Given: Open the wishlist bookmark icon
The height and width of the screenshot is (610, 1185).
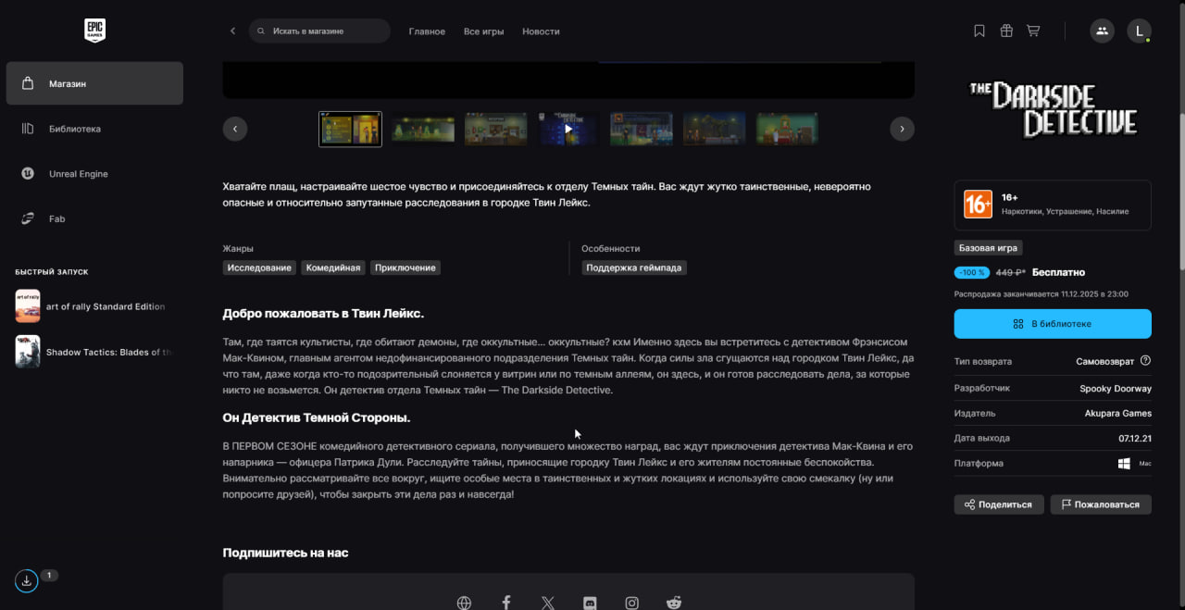Looking at the screenshot, I should 979,31.
